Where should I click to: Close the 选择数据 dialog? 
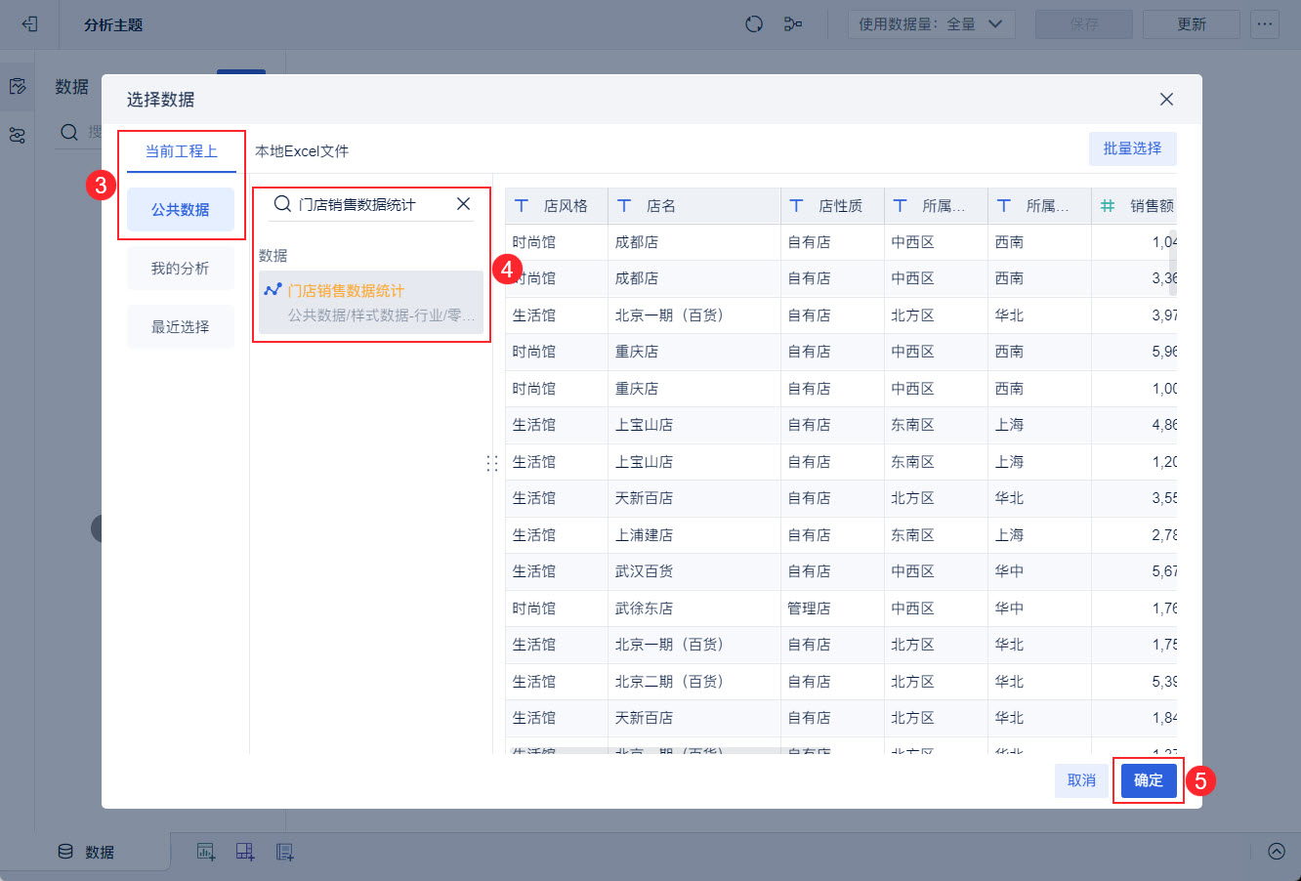1166,100
